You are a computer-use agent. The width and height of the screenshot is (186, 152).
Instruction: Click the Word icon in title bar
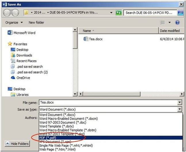point(5,4)
